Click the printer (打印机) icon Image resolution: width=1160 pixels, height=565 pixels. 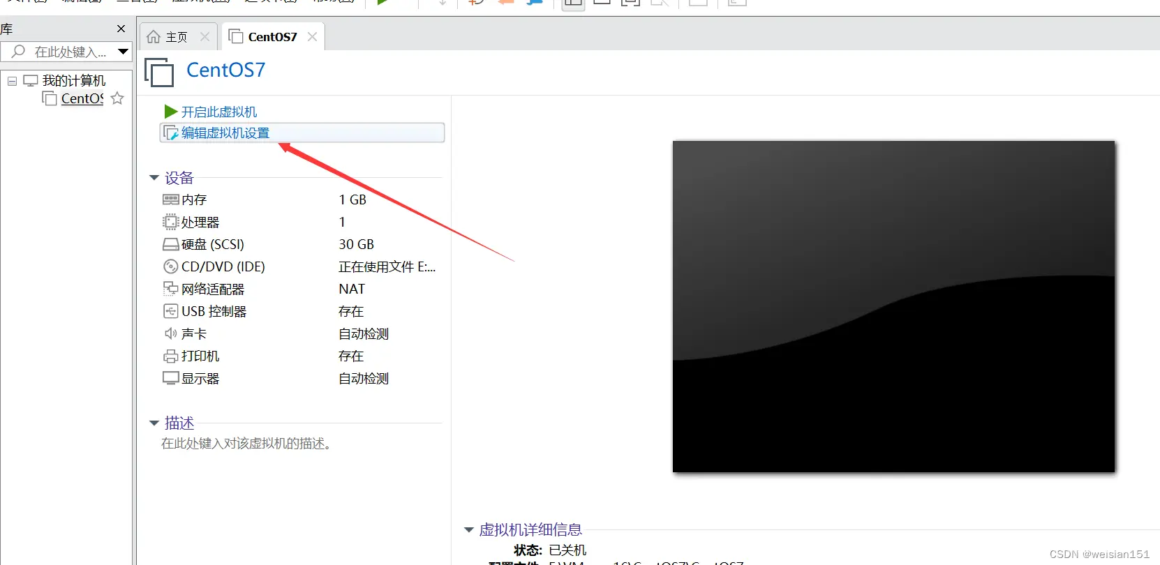[170, 356]
